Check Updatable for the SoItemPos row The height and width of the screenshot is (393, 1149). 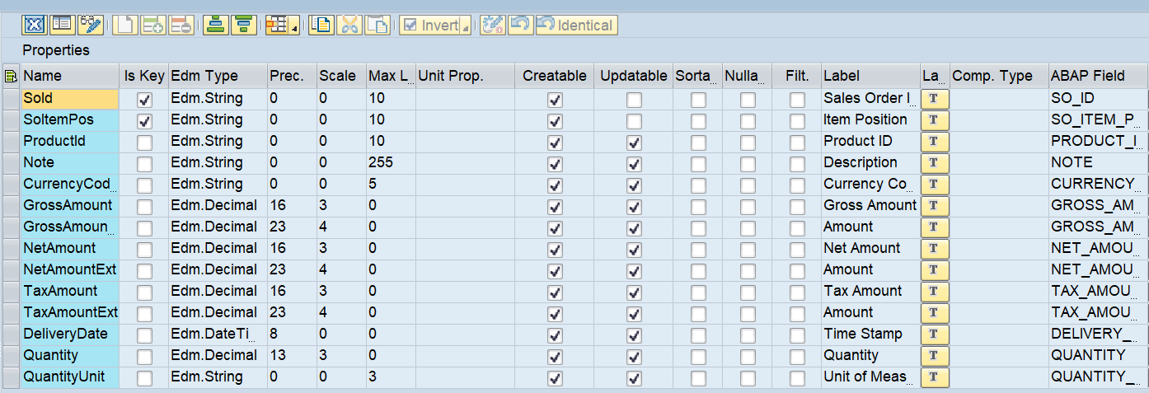[633, 120]
